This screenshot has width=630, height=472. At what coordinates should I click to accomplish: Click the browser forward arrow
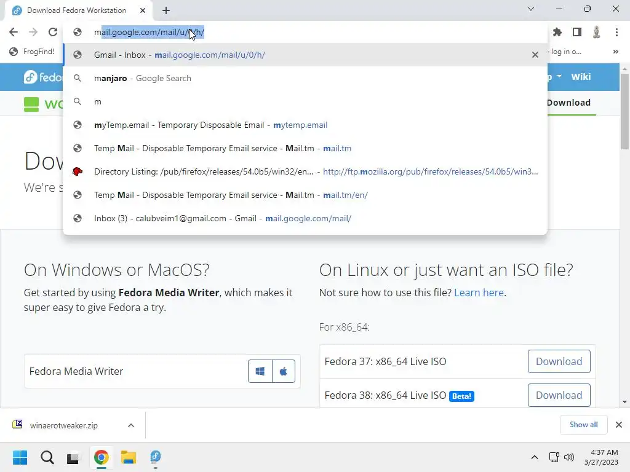[x=33, y=32]
